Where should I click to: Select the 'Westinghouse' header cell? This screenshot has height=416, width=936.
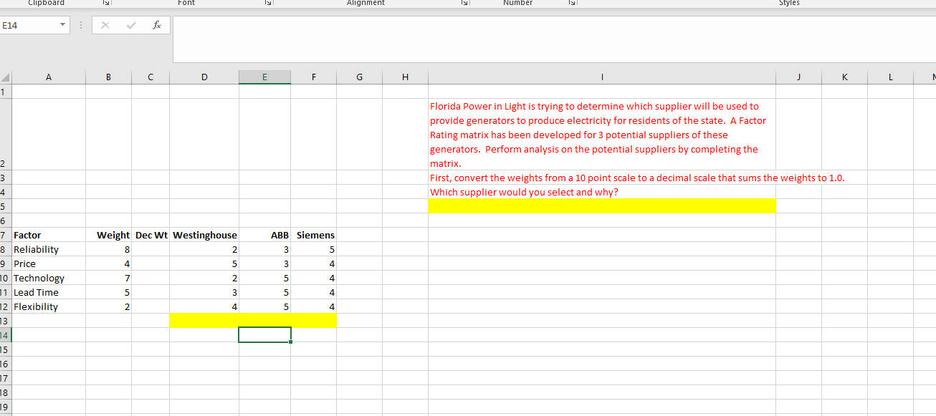click(x=204, y=235)
